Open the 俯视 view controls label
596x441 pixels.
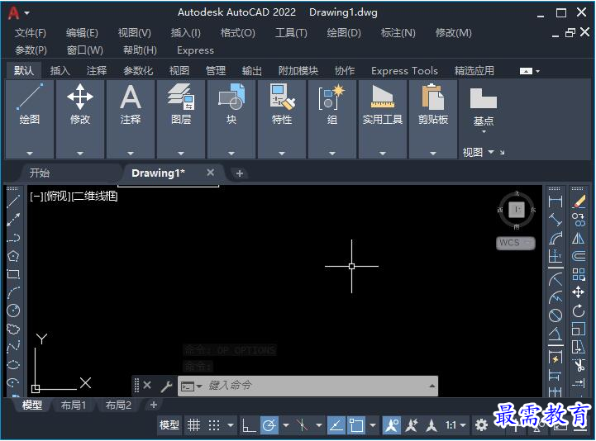pyautogui.click(x=57, y=197)
